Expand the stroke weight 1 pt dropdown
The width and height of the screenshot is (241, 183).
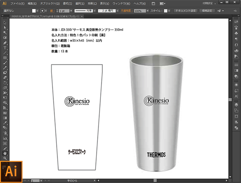[71, 11]
